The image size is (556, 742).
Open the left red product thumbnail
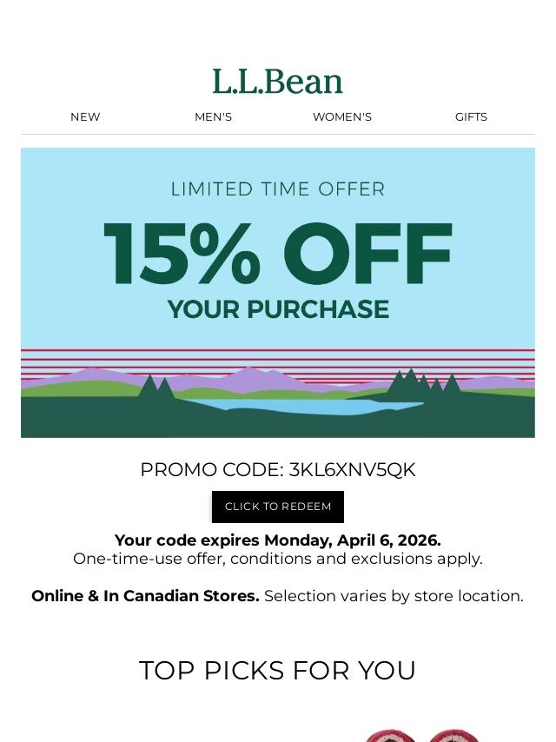(x=389, y=736)
